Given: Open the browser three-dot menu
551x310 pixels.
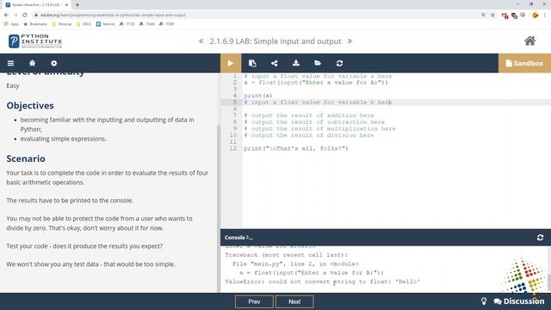Looking at the screenshot, I should (x=545, y=15).
